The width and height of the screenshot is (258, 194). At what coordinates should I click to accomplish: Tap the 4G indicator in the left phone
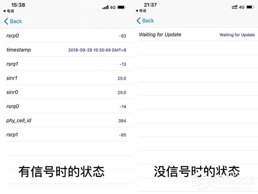coord(113,7)
